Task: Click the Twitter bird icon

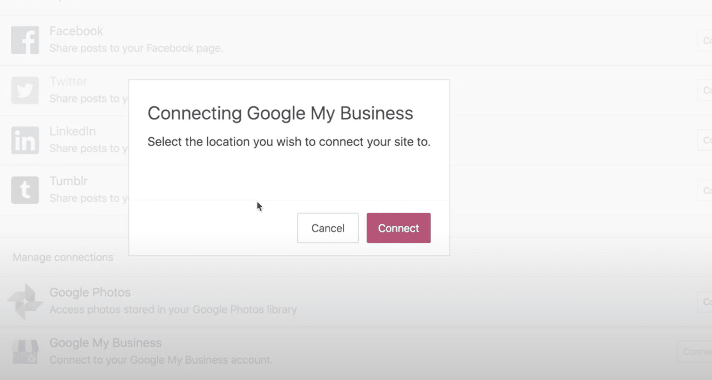Action: pyautogui.click(x=25, y=90)
